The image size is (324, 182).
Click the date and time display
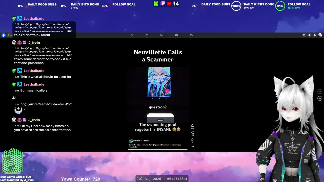pyautogui.click(x=162, y=179)
